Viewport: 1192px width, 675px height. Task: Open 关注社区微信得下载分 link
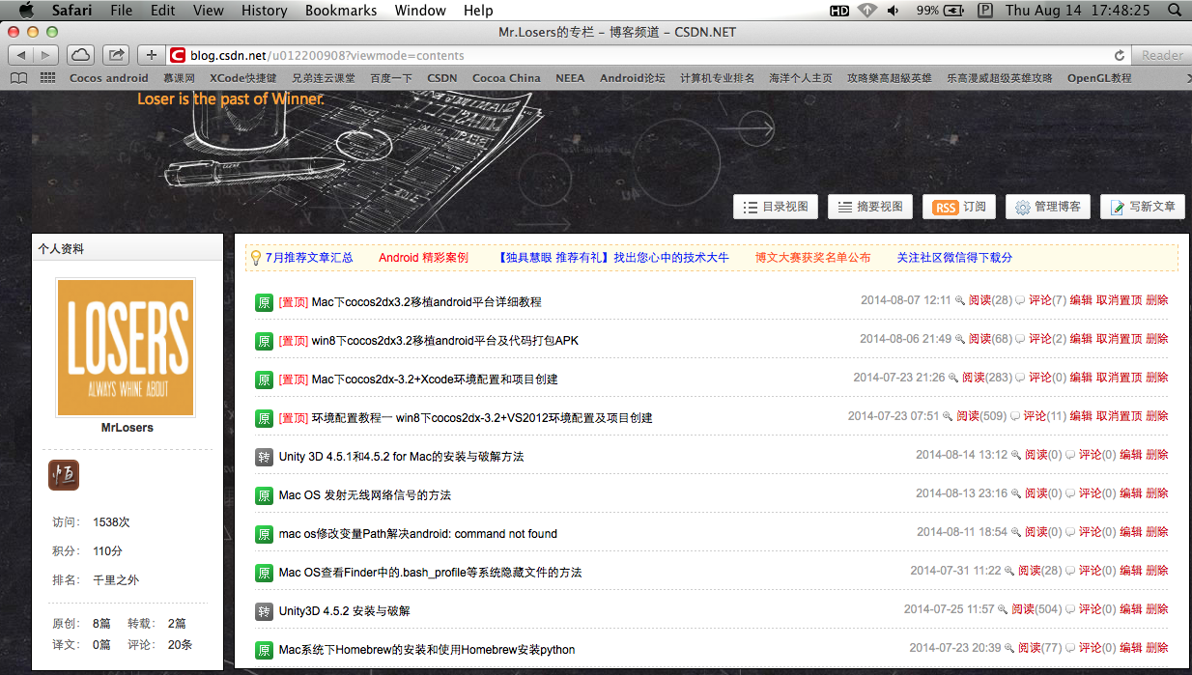point(954,258)
